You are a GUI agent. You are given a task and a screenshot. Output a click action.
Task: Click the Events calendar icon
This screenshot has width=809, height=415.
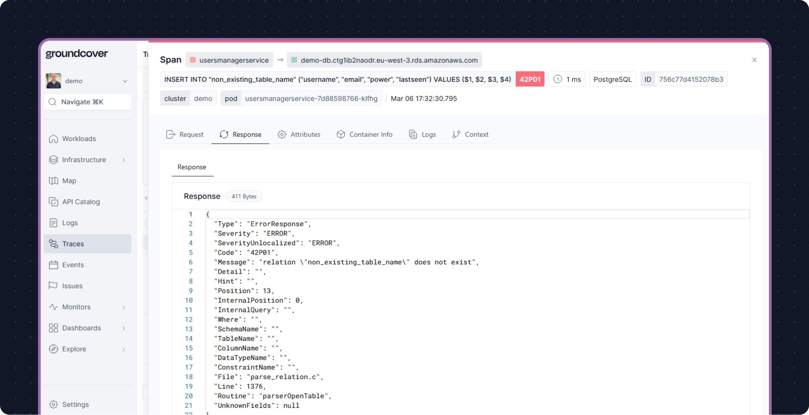point(54,265)
